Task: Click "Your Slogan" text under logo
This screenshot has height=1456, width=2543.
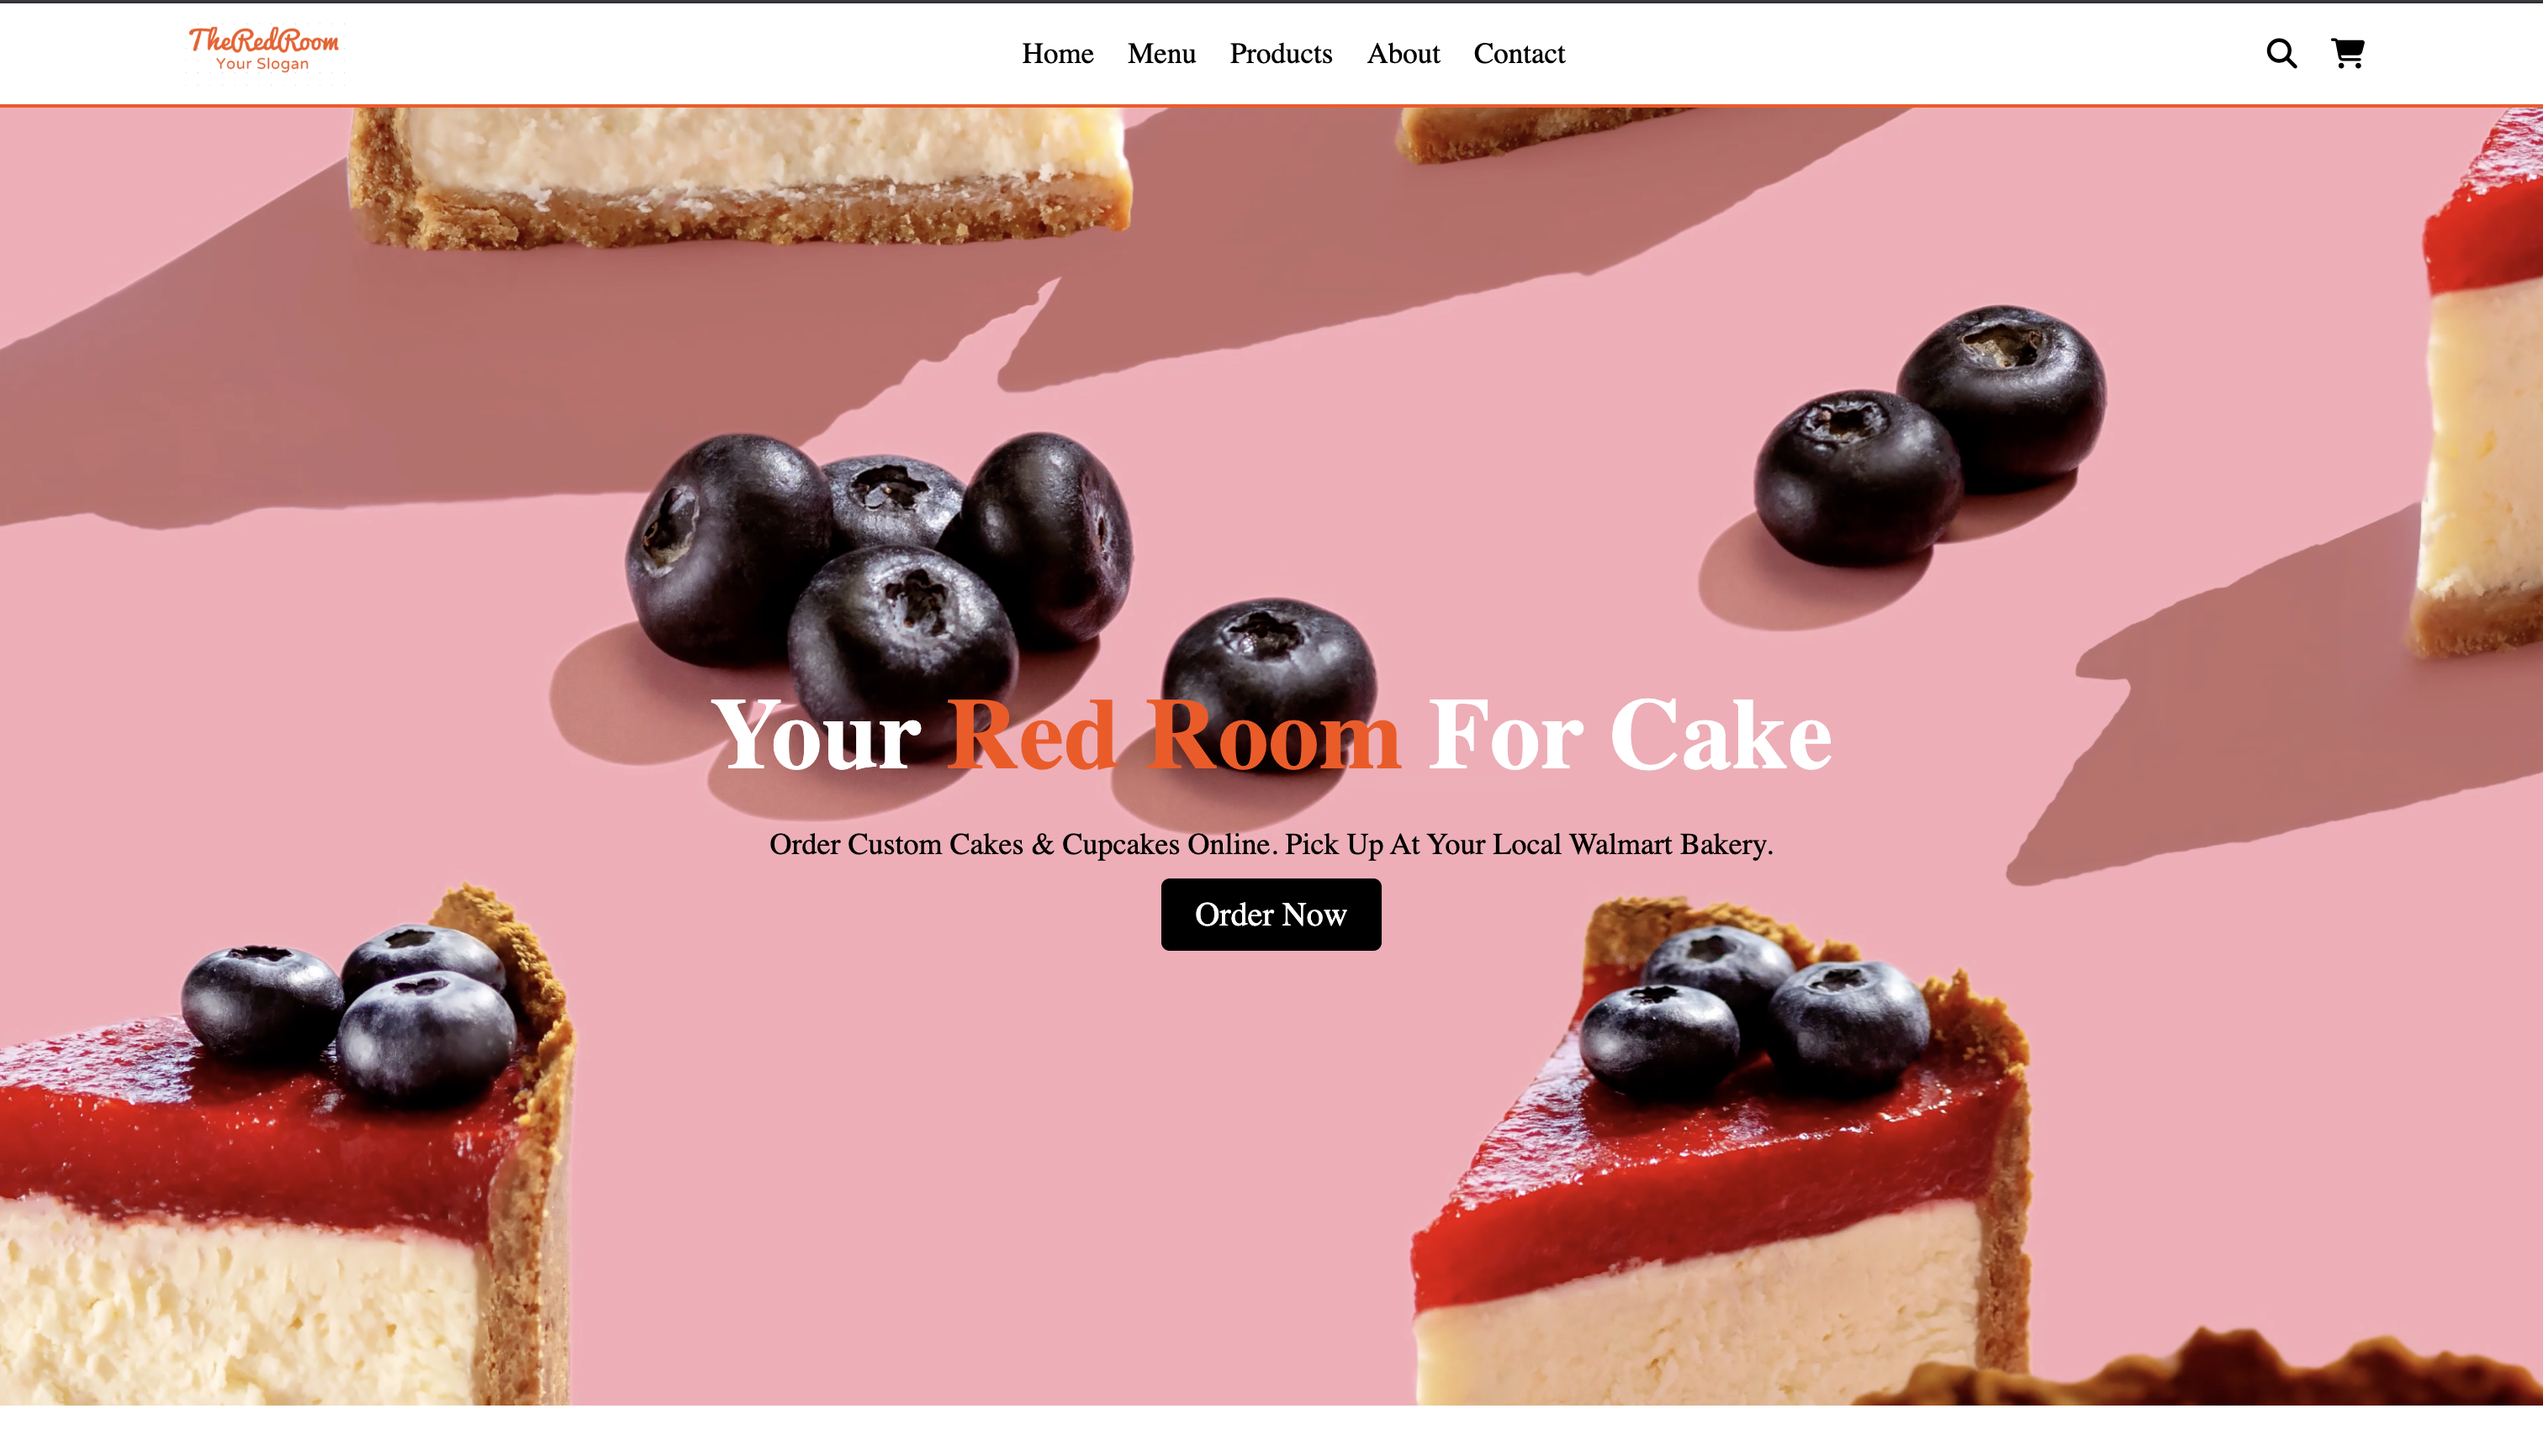Action: tap(262, 64)
